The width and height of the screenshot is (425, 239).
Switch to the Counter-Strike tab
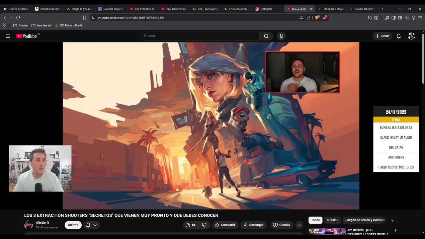(x=111, y=9)
